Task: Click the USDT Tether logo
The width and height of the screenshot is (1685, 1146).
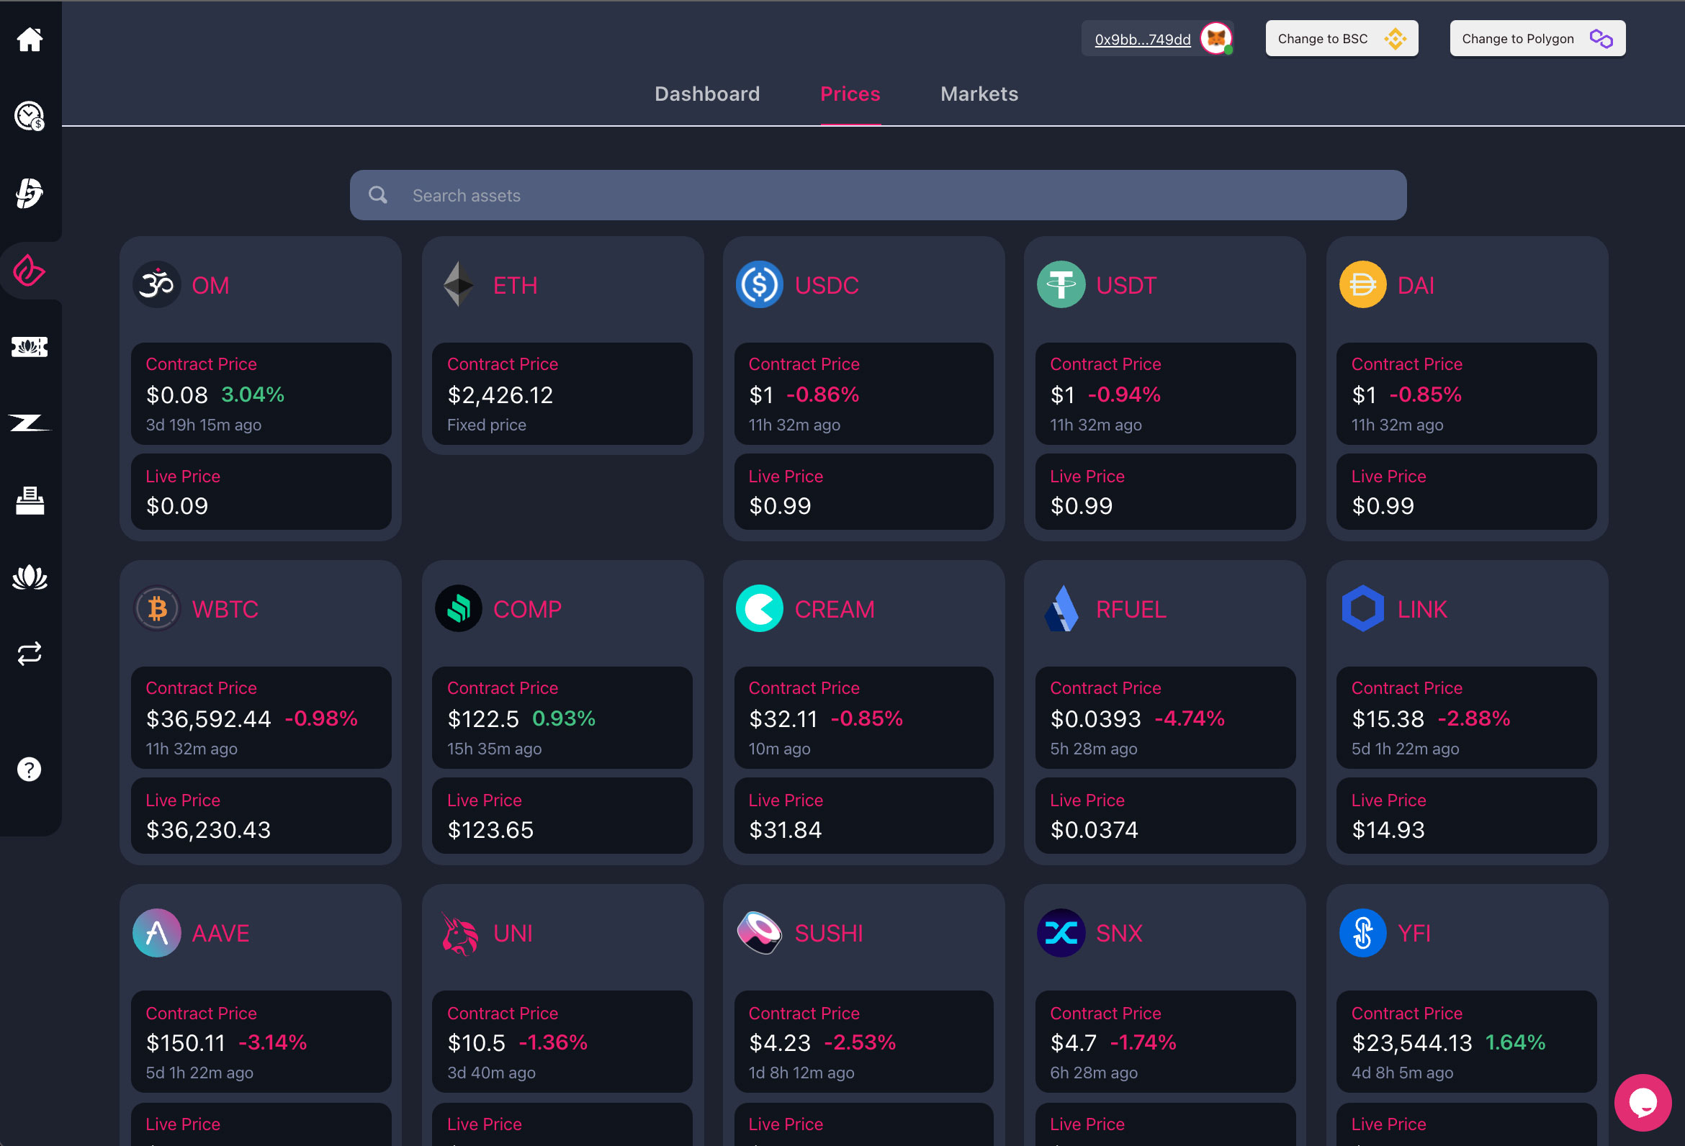Action: pos(1061,284)
